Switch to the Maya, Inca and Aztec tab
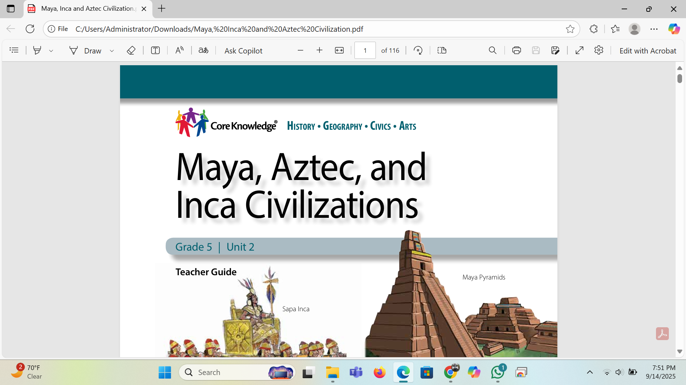This screenshot has width=686, height=385. [x=87, y=9]
